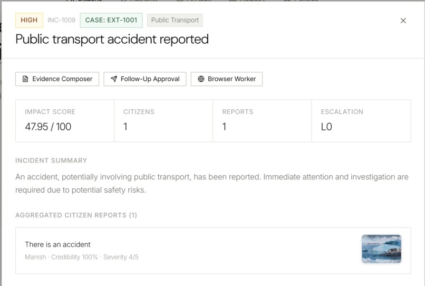Screen dimensions: 425x286
Task: Close the incident details dialog
Action: [x=403, y=21]
